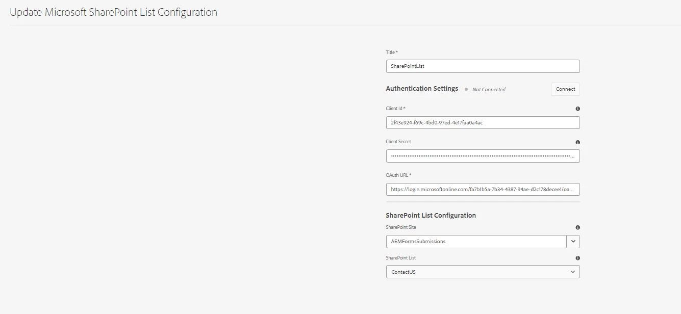This screenshot has height=314, width=681.
Task: Click the grey not-connected status dot
Action: point(466,89)
